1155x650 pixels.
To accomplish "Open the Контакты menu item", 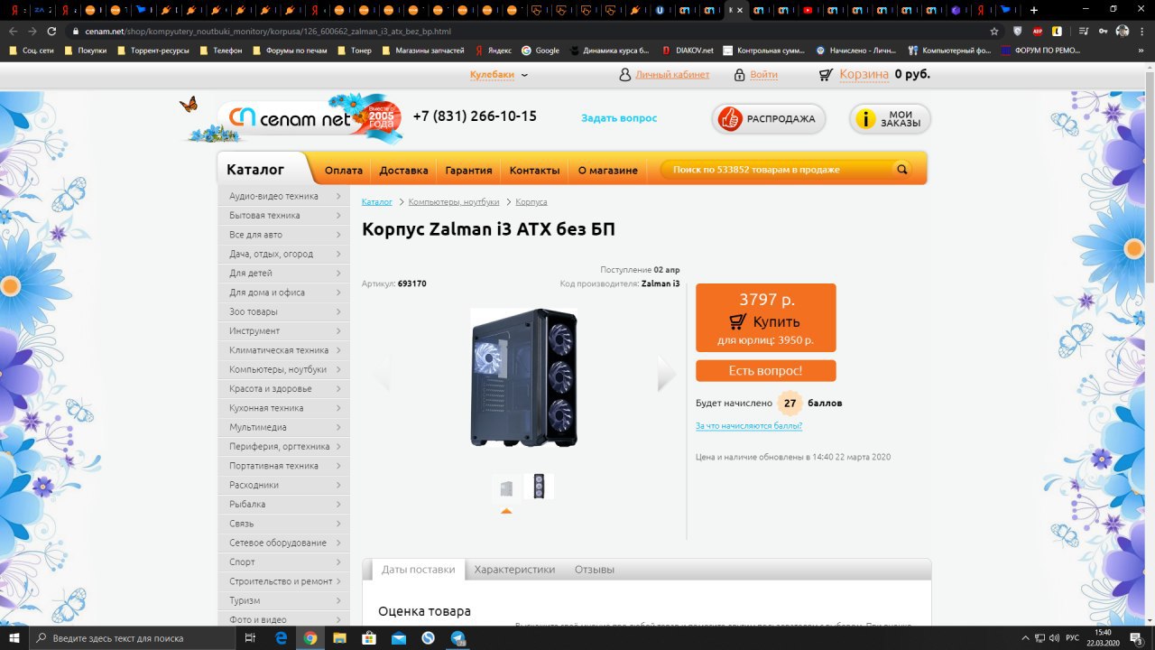I will pos(534,170).
